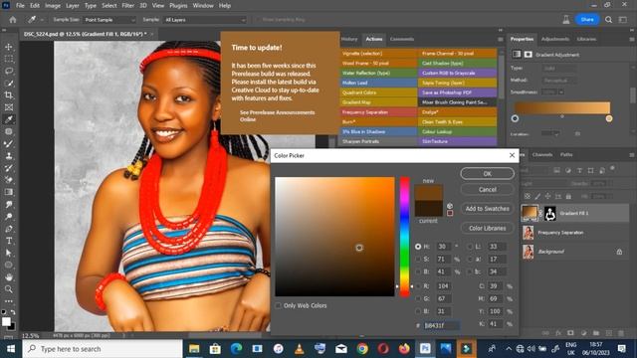
Task: Run the Frequency Separation action
Action: coord(378,112)
